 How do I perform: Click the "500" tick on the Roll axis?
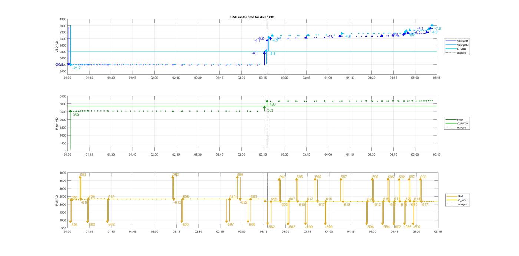[64, 228]
